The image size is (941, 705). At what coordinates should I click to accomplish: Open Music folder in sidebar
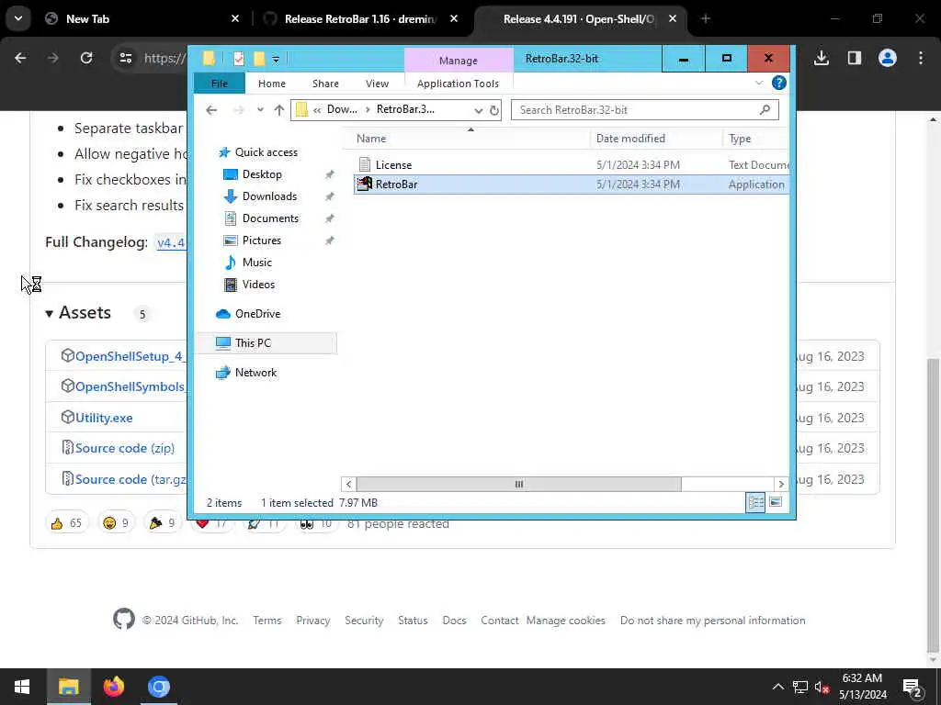click(257, 263)
